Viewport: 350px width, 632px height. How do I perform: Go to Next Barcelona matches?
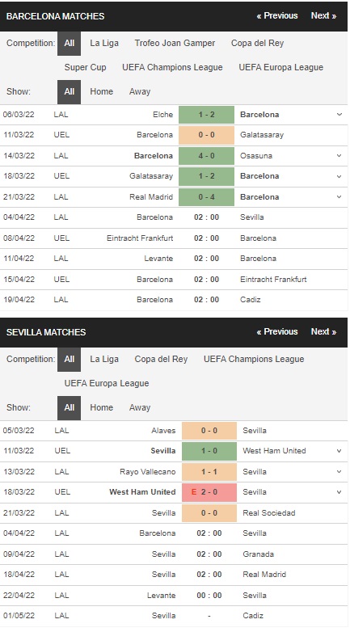pyautogui.click(x=323, y=15)
